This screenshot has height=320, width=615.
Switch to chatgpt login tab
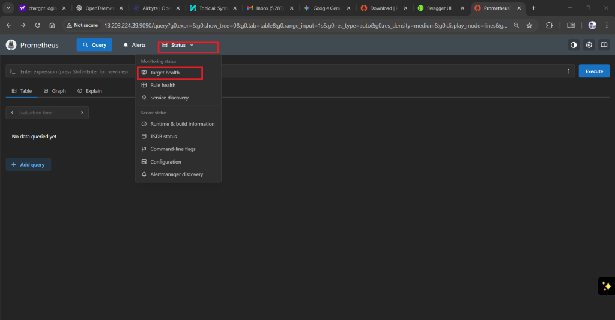coord(43,8)
